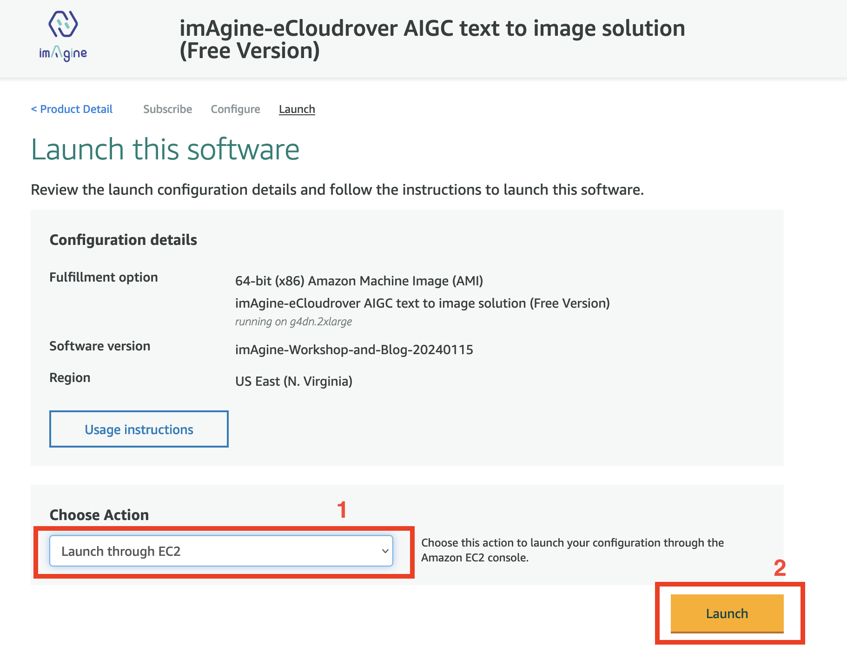Click the Configuration details heading
The width and height of the screenshot is (847, 646).
pyautogui.click(x=123, y=240)
